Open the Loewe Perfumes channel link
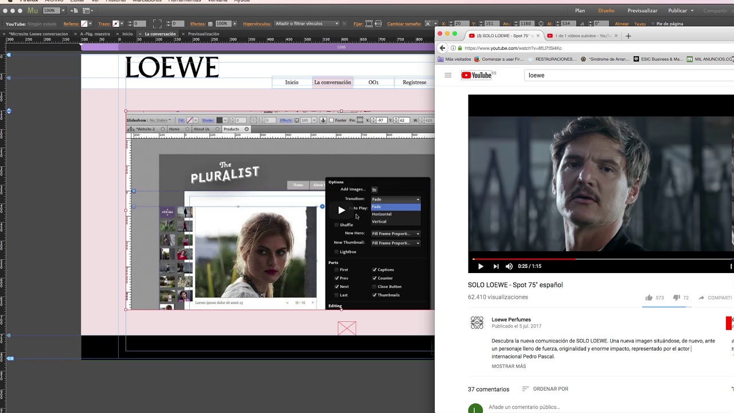This screenshot has width=734, height=413. pyautogui.click(x=511, y=320)
